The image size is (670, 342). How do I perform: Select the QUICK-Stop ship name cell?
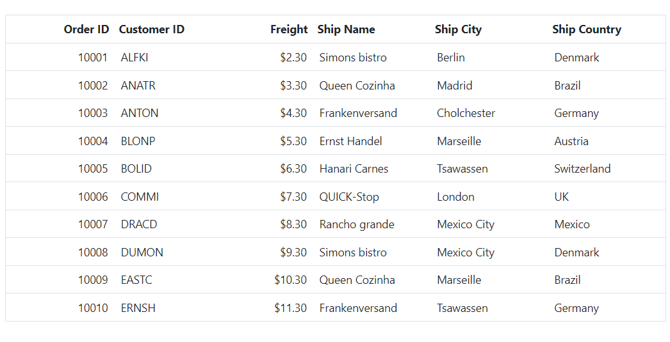click(x=372, y=197)
